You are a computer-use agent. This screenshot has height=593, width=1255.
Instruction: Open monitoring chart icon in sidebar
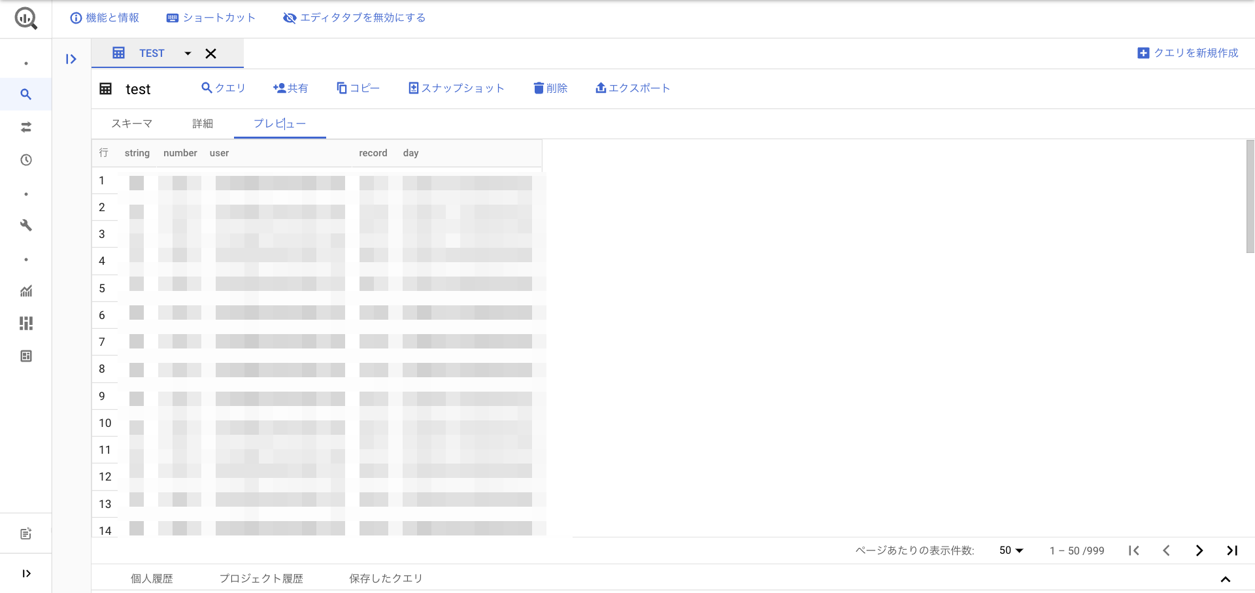[26, 291]
